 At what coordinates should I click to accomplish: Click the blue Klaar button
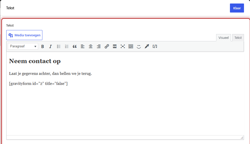(x=237, y=8)
